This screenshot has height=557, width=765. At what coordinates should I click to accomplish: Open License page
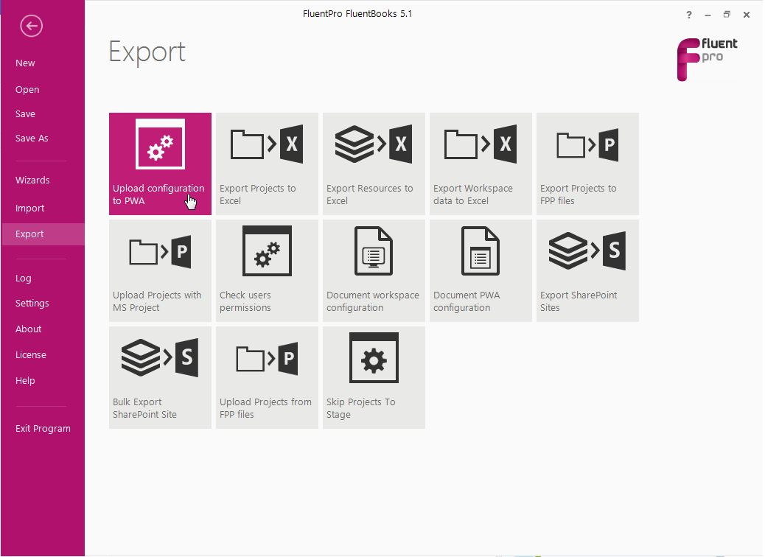click(31, 354)
